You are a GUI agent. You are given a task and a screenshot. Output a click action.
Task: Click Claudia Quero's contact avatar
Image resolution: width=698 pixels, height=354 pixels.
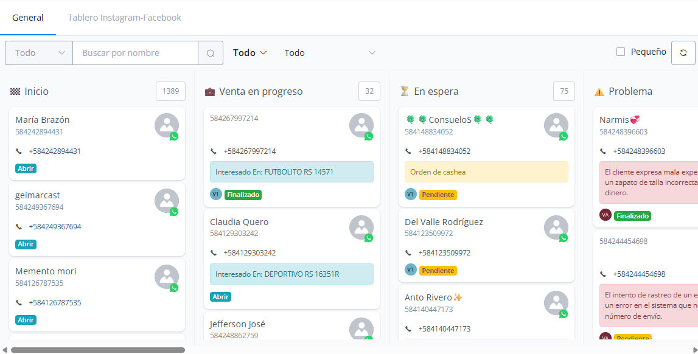[x=361, y=227]
